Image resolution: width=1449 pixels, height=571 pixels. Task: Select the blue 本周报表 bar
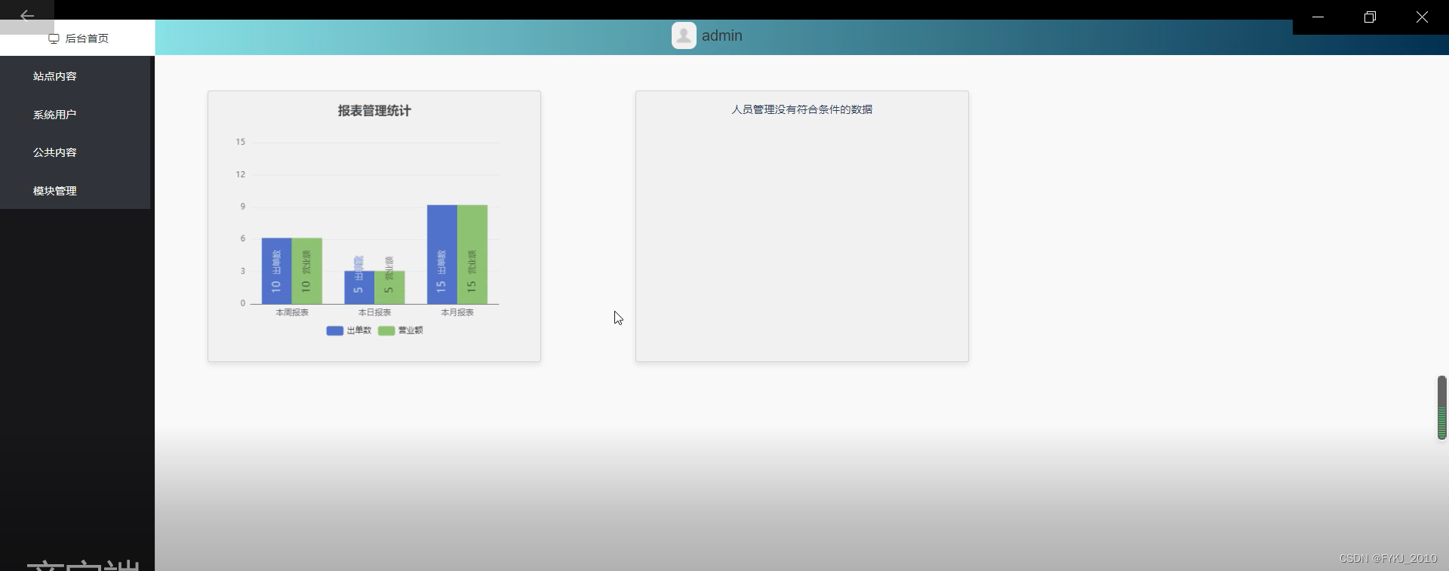click(277, 271)
